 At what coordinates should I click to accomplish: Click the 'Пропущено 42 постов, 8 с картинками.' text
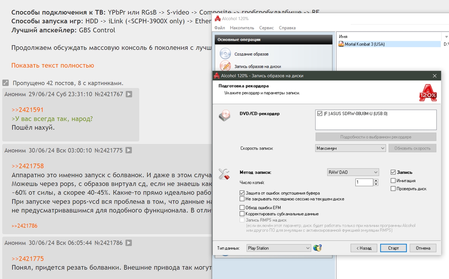point(68,83)
